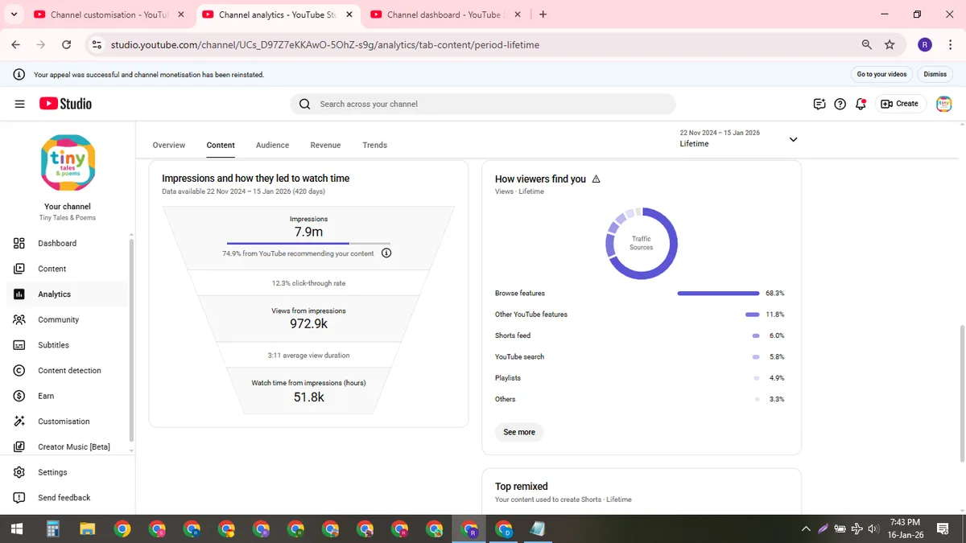This screenshot has width=966, height=543.
Task: Click the browser reload button
Action: point(66,45)
